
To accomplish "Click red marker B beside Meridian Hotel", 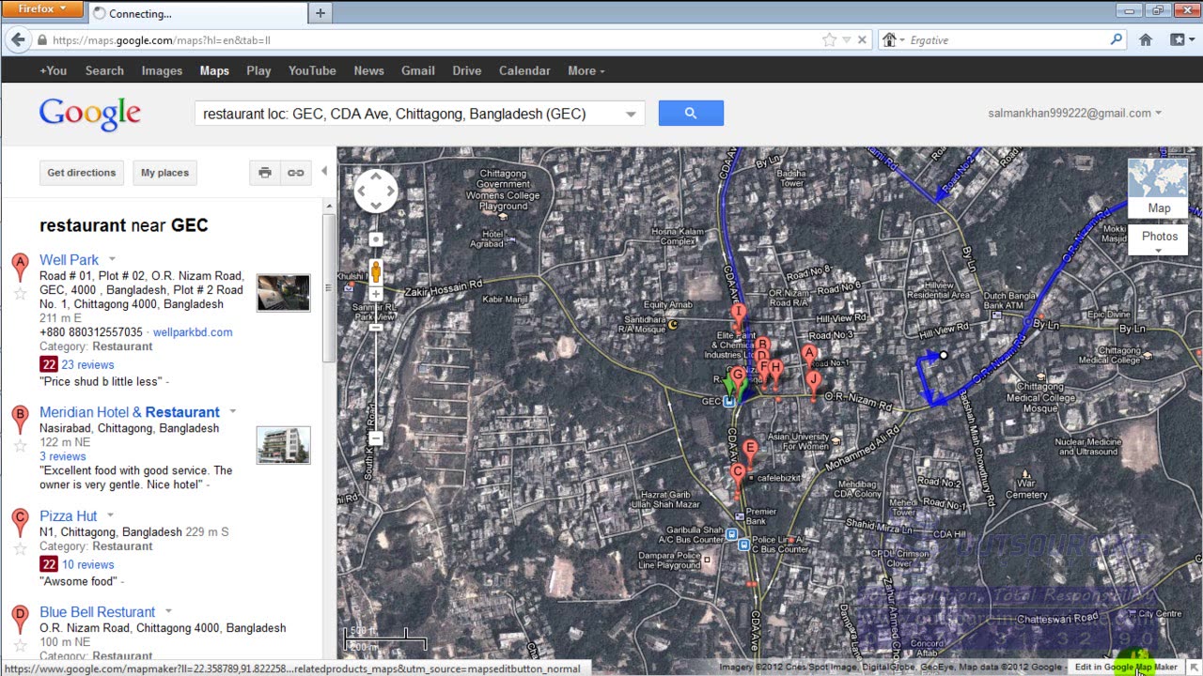I will click(x=20, y=419).
